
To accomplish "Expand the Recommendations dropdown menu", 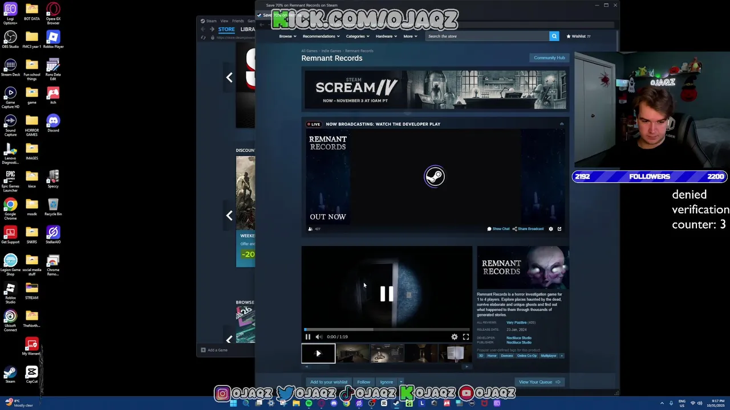I will [321, 36].
